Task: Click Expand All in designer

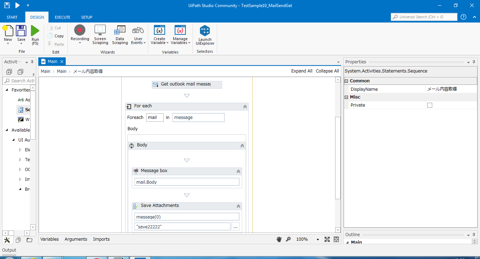Action: [301, 71]
